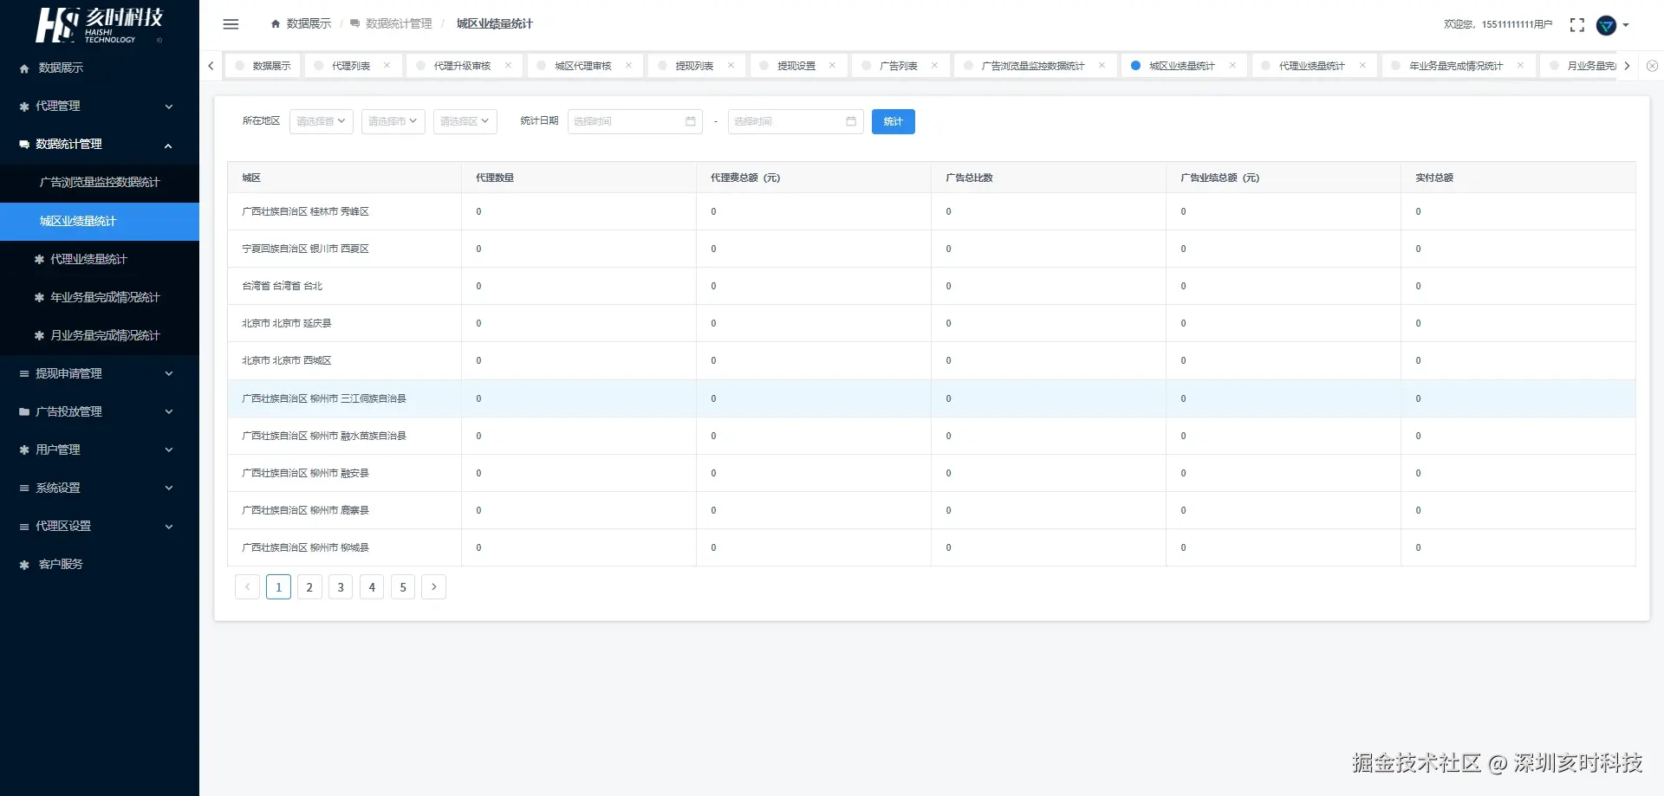The height and width of the screenshot is (796, 1664).
Task: Open the user avatar menu
Action: [1606, 25]
